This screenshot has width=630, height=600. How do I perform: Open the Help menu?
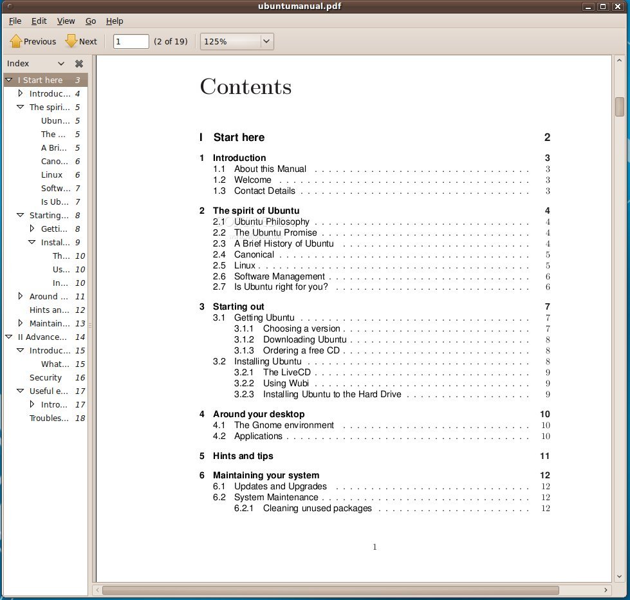[114, 21]
